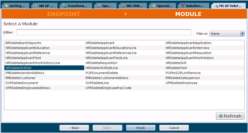Select the RMDeleteCustomer module
248x133 pixels.
coord(21,78)
